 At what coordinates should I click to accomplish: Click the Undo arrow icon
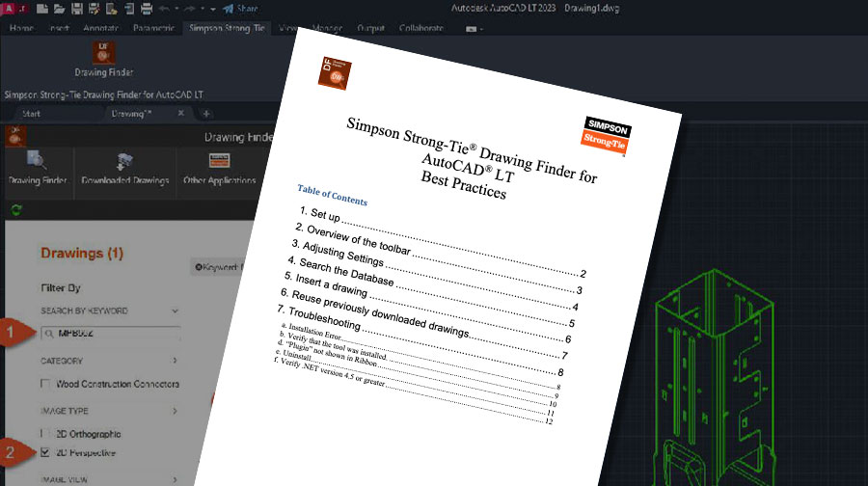coord(164,9)
